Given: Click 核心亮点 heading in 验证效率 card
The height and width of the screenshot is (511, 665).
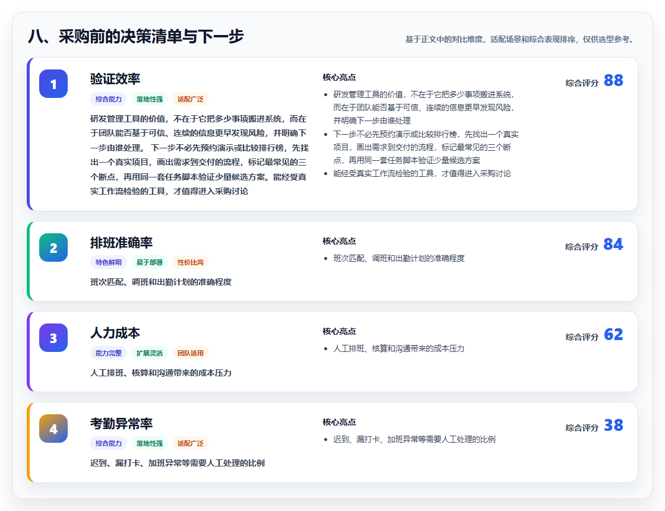Looking at the screenshot, I should [339, 78].
